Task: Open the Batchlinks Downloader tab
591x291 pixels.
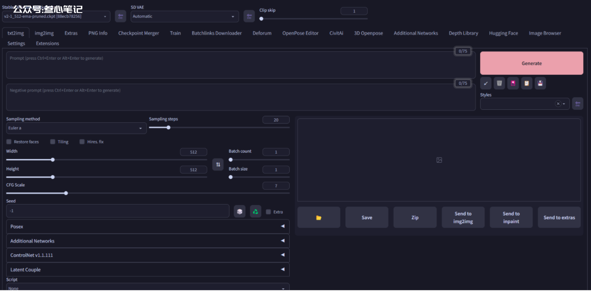Action: coord(217,33)
